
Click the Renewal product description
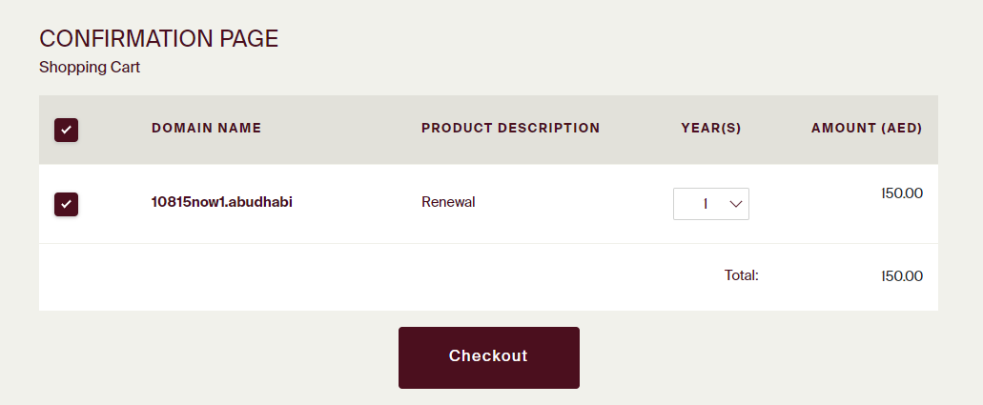tap(448, 202)
